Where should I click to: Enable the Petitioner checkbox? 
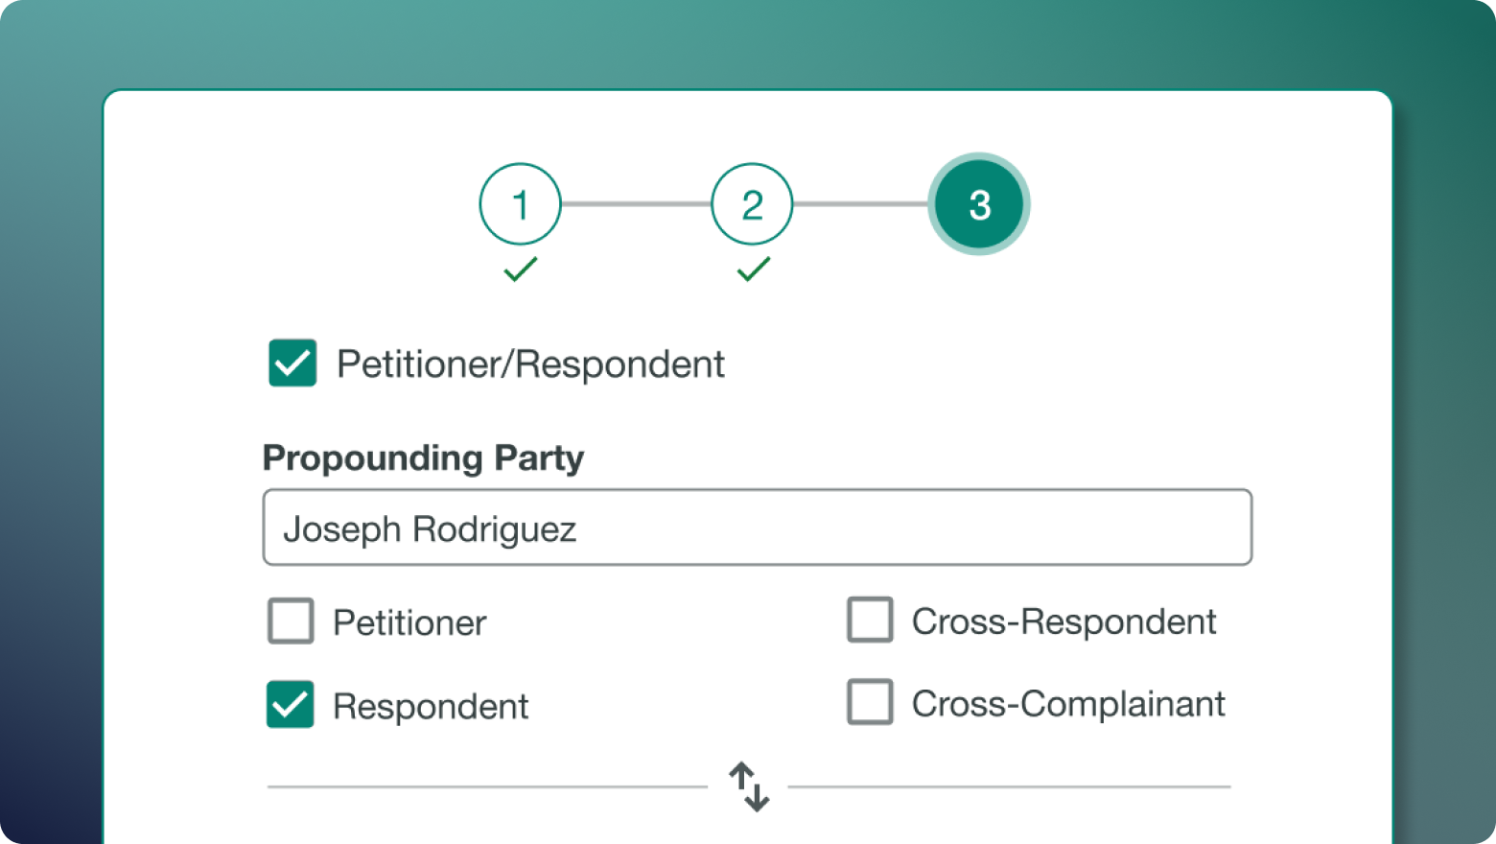click(291, 621)
